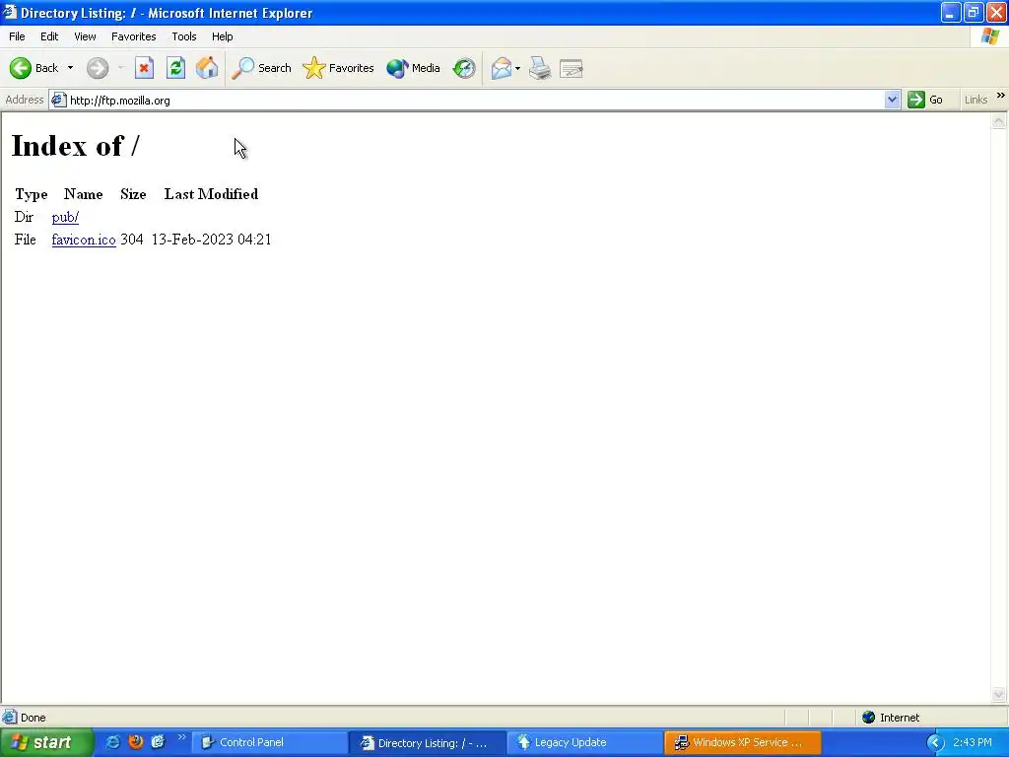Open the File menu
Screen dimensions: 1009x757
[x=18, y=36]
